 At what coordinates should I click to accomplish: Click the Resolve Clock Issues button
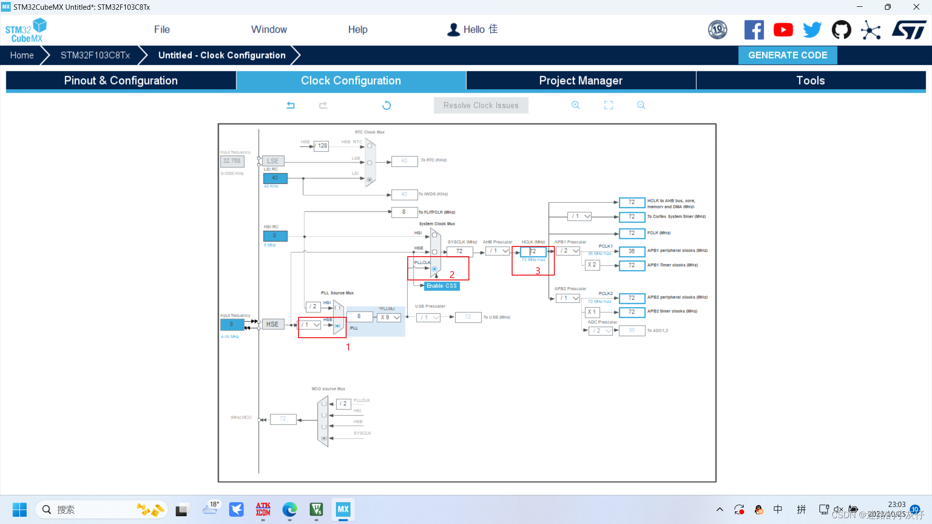pos(481,106)
